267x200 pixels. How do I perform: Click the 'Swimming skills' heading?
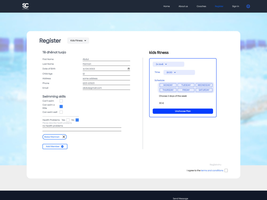(54, 97)
